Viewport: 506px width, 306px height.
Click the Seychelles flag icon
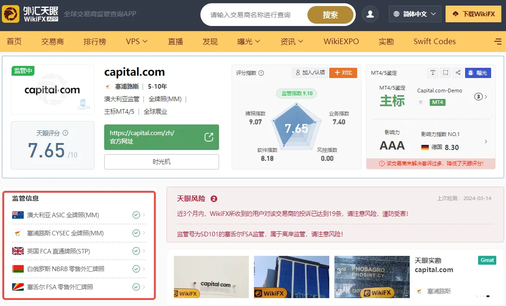pyautogui.click(x=18, y=286)
